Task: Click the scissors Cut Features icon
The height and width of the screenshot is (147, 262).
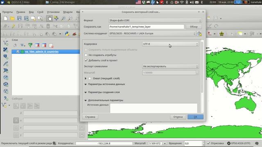Action: (x=55, y=26)
